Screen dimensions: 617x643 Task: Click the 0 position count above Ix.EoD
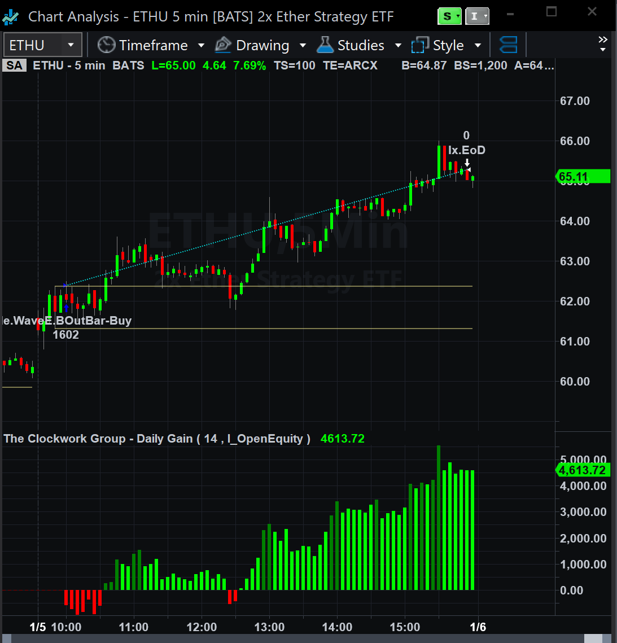466,135
